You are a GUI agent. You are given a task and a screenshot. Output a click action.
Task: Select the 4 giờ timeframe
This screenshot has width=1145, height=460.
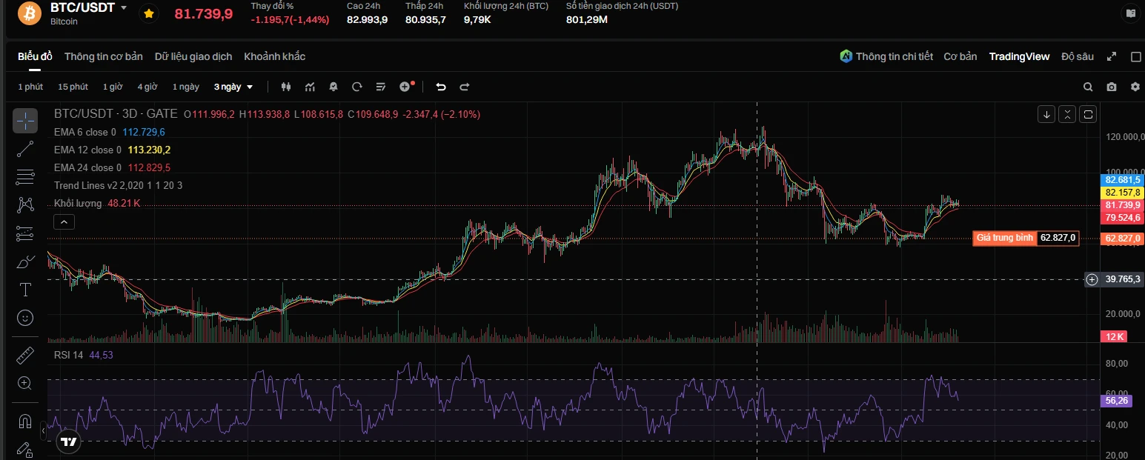pos(147,87)
